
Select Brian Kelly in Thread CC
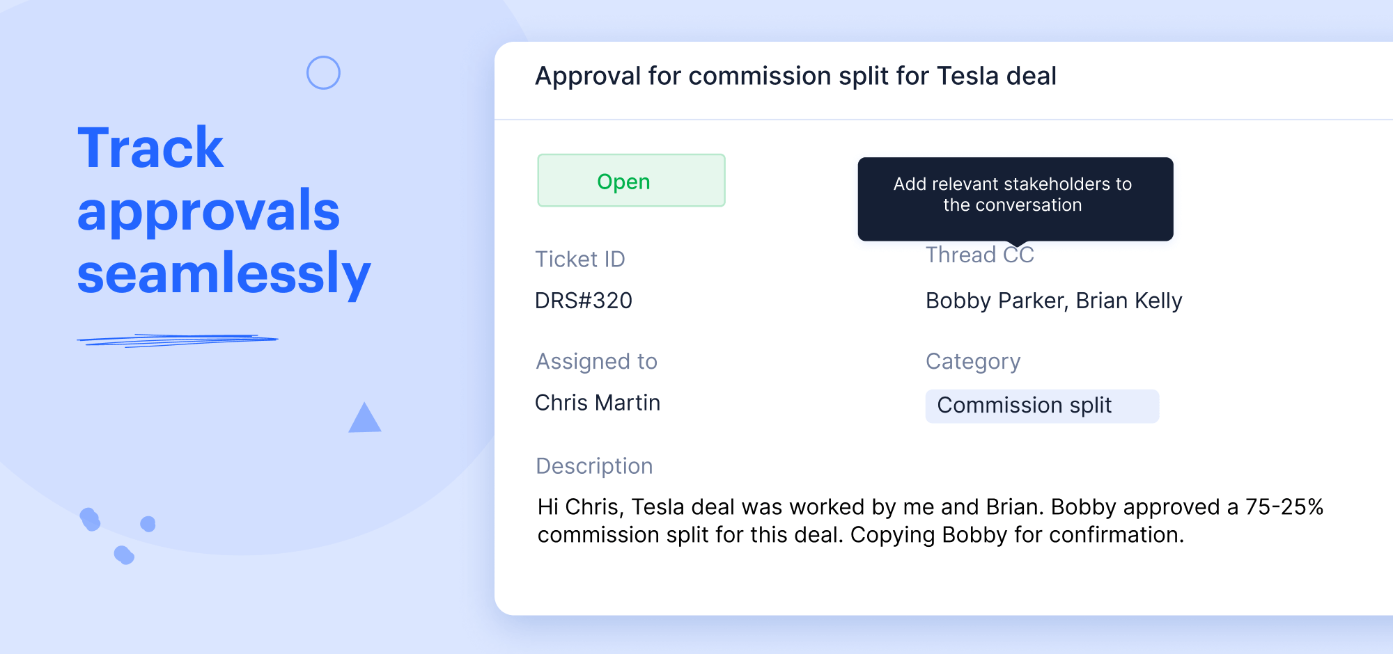point(1129,301)
